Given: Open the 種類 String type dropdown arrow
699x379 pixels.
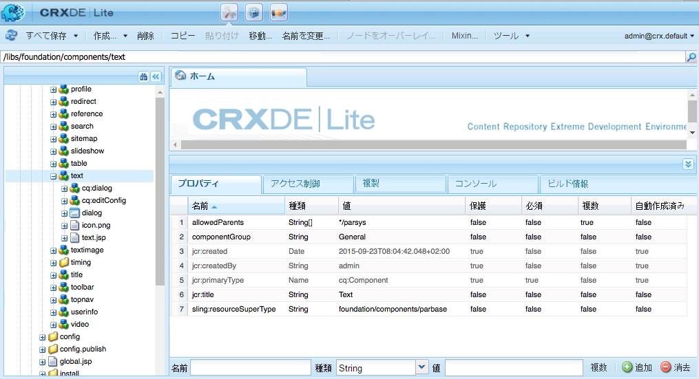Looking at the screenshot, I should click(421, 367).
